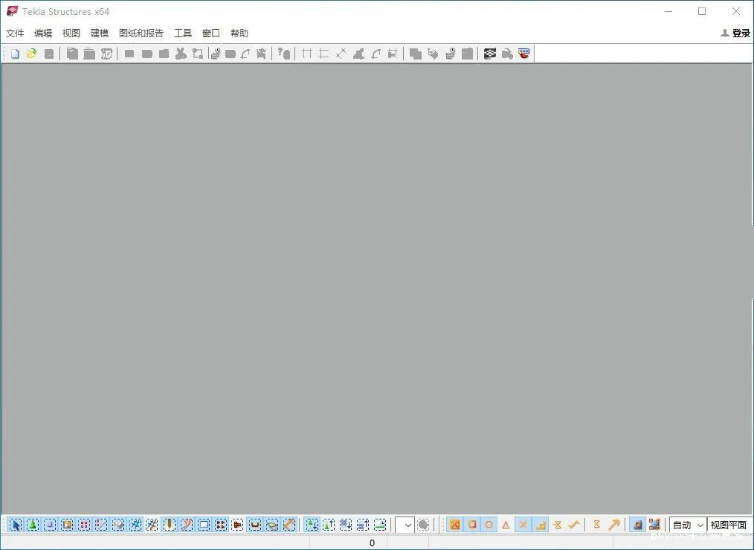
Task: Click the red-and-blue icon ending the top toolbar
Action: pyautogui.click(x=523, y=54)
